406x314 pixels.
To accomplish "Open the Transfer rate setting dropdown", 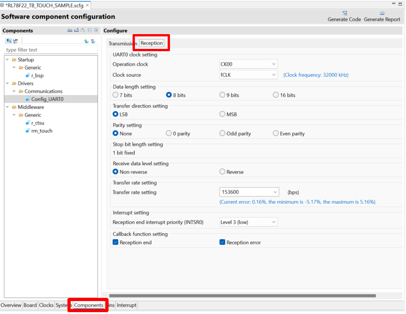I will pos(249,192).
